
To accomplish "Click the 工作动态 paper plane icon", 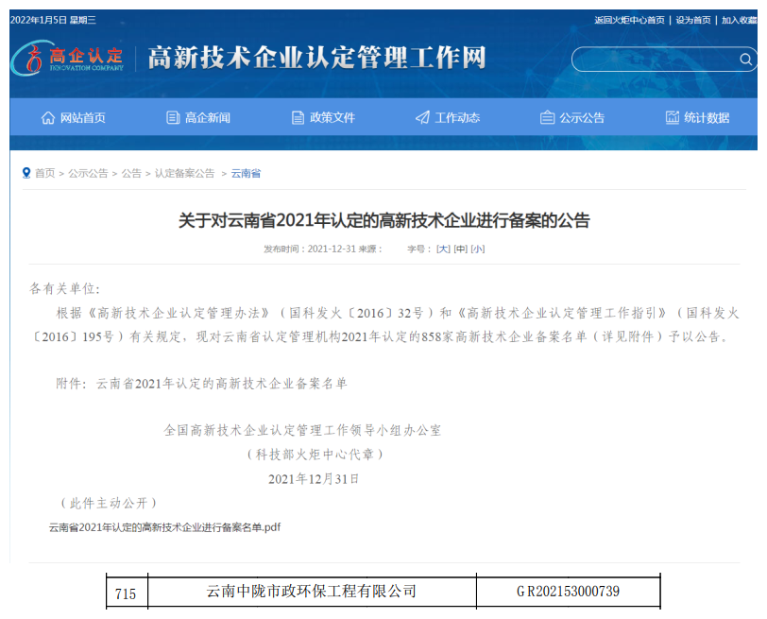I will (x=422, y=118).
